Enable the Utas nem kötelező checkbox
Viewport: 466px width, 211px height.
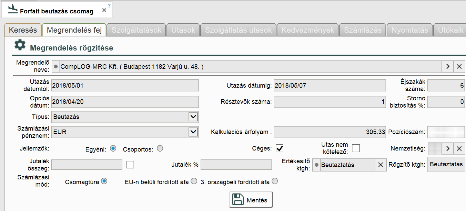point(356,148)
